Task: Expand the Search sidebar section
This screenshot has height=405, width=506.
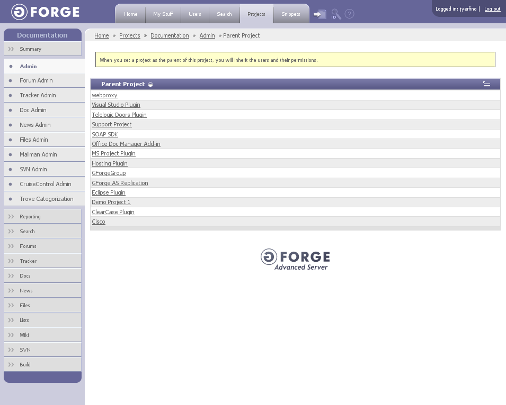Action: 42,232
